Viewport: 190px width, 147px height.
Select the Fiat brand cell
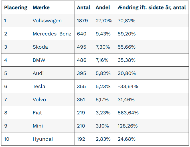click(x=37, y=113)
